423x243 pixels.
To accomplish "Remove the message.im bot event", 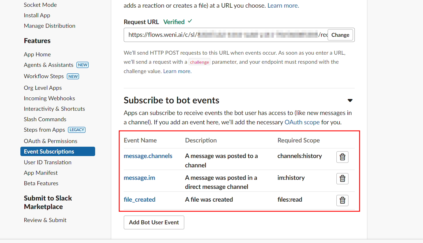I will [x=342, y=178].
